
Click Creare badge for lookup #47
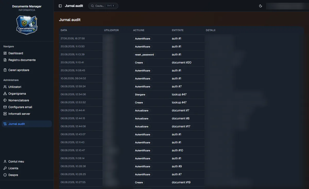[139, 102]
